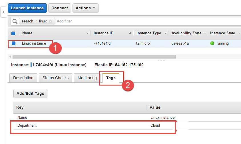Toggle the Linux instance row checkbox

pos(13,43)
